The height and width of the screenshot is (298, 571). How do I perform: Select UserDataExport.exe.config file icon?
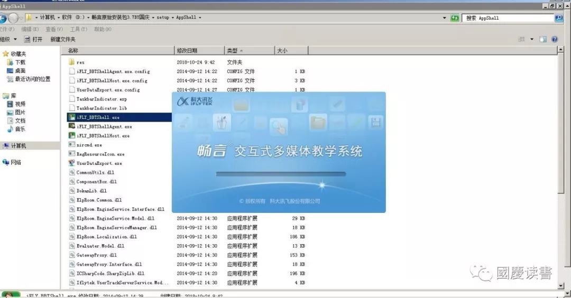click(x=72, y=89)
